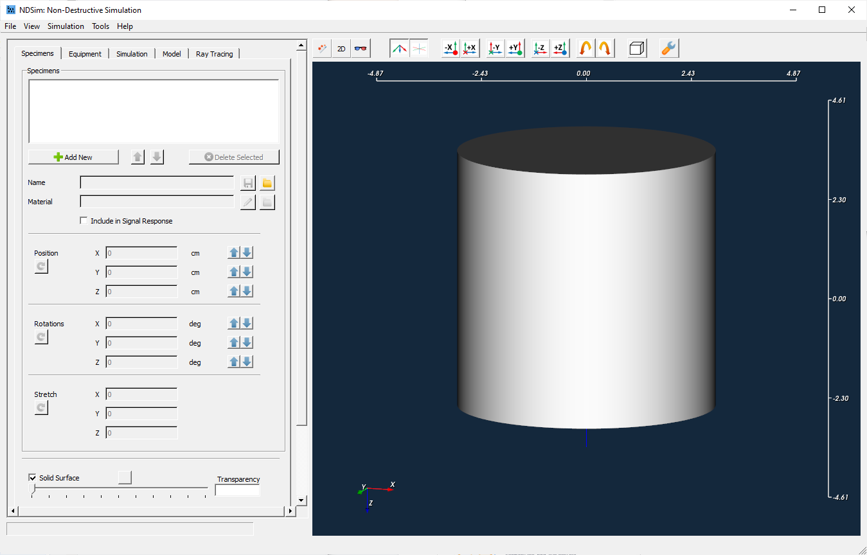Open the Simulation menu
867x555 pixels.
click(66, 26)
